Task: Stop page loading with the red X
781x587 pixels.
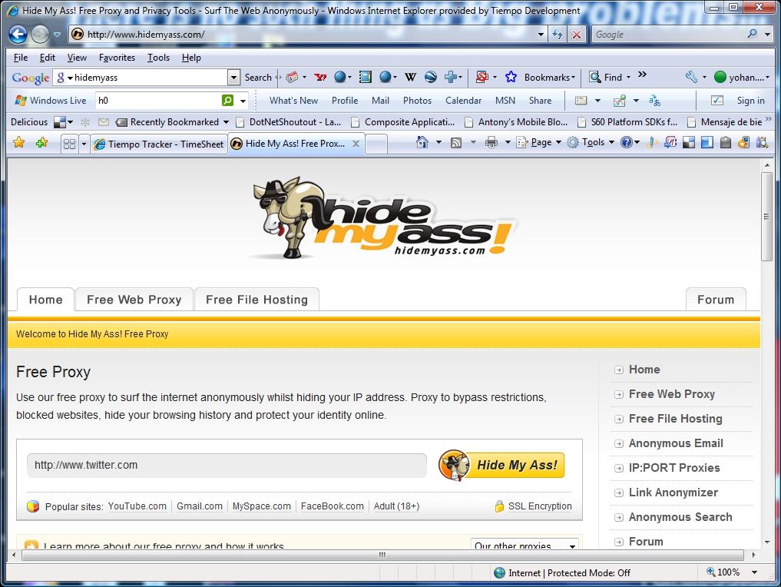Action: (576, 35)
